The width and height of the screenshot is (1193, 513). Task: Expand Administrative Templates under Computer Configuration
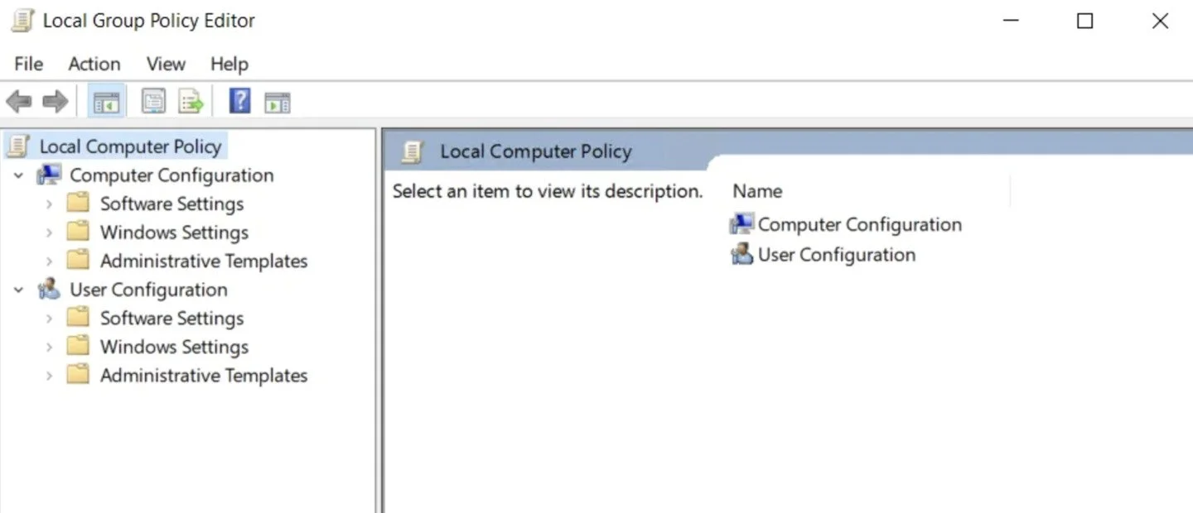[x=49, y=261]
